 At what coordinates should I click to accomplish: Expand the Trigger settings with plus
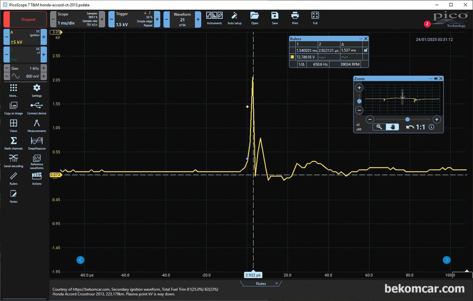157,19
